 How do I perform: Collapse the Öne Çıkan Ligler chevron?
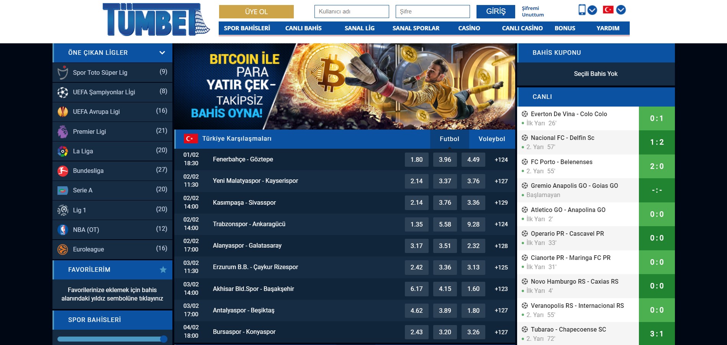pos(162,53)
